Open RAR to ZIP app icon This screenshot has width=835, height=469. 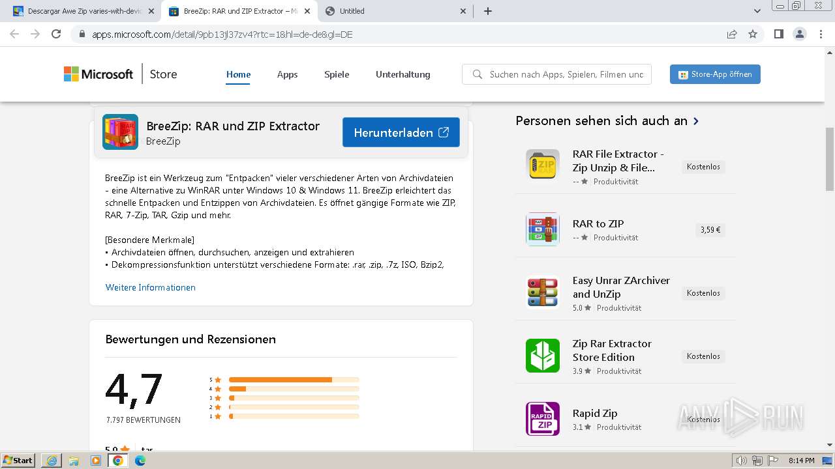543,229
